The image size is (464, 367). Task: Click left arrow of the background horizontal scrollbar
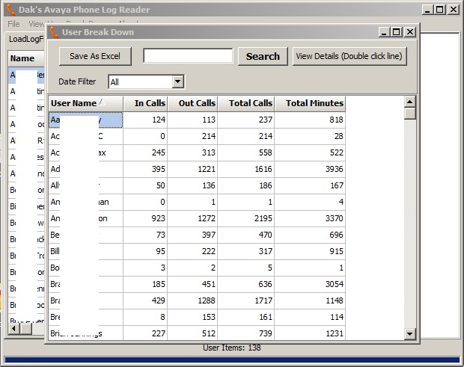click(14, 328)
